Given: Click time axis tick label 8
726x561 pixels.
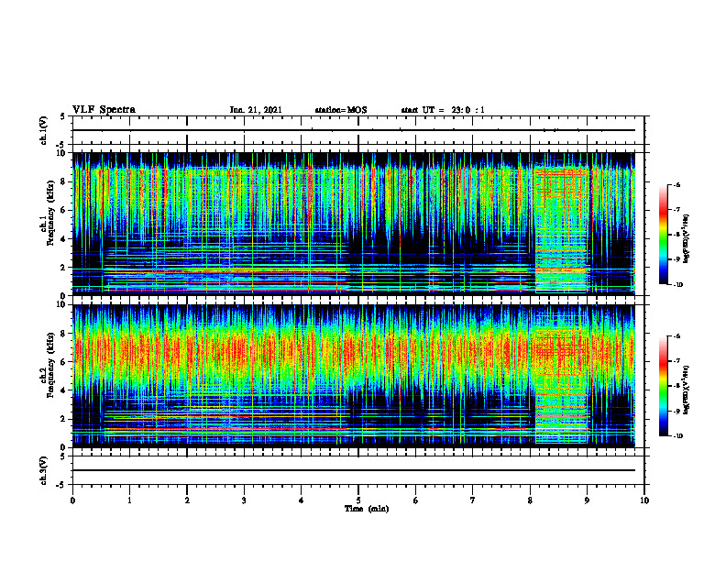Looking at the screenshot, I should click(530, 500).
